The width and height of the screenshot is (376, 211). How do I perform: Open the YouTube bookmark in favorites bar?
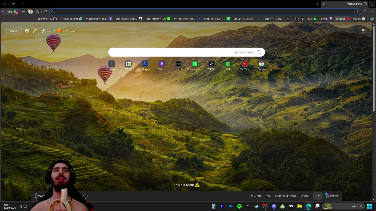coord(343,19)
